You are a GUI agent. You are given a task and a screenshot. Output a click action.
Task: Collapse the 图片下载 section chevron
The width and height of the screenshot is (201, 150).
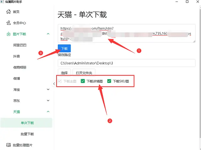[x=48, y=34]
